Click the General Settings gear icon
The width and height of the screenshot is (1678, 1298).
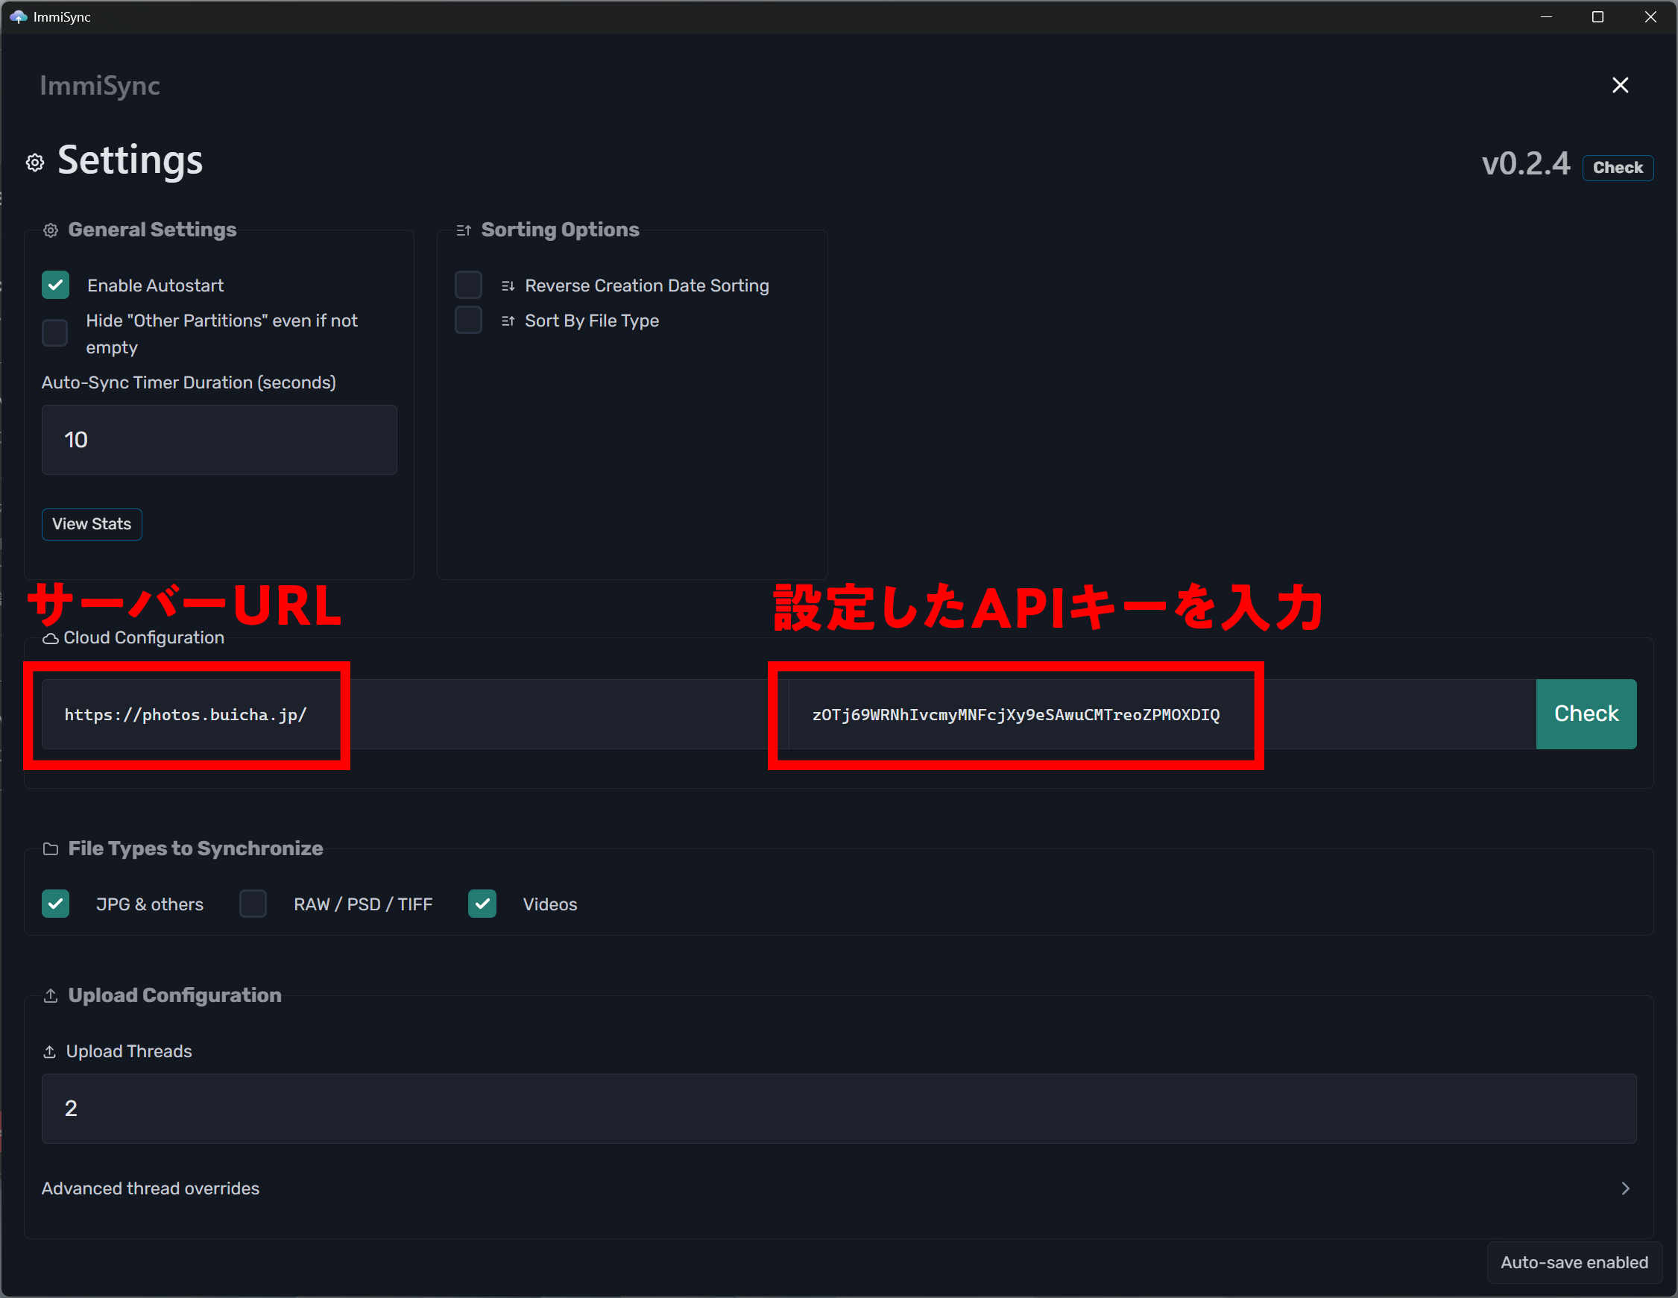pyautogui.click(x=51, y=230)
